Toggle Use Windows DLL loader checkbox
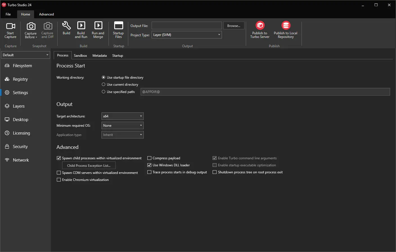The height and width of the screenshot is (252, 396). pos(149,165)
